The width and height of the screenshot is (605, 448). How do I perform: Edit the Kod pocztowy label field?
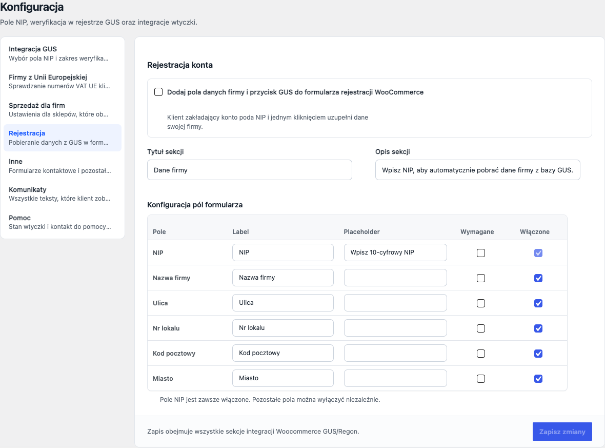click(283, 353)
